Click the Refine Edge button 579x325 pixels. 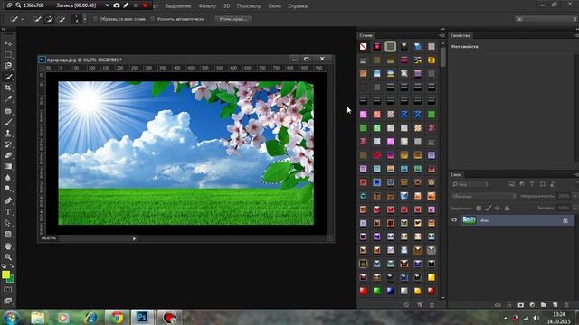click(233, 19)
